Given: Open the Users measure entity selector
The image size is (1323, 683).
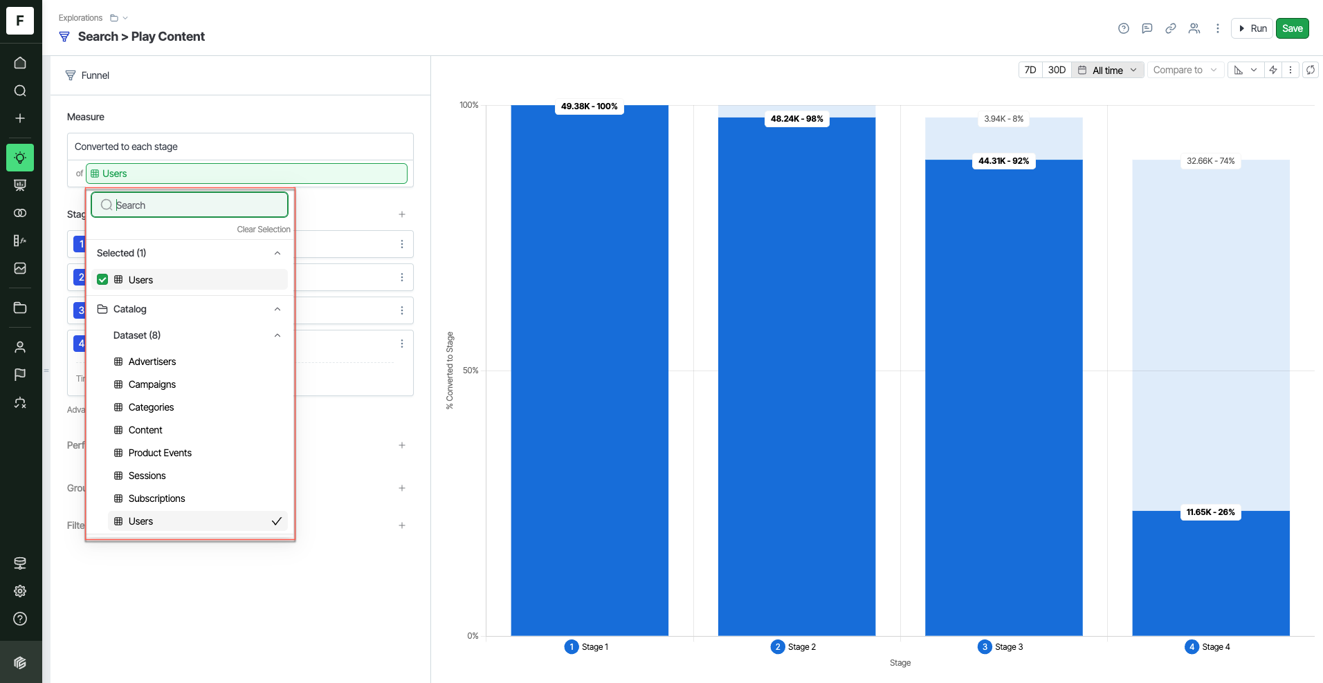Looking at the screenshot, I should 246,174.
